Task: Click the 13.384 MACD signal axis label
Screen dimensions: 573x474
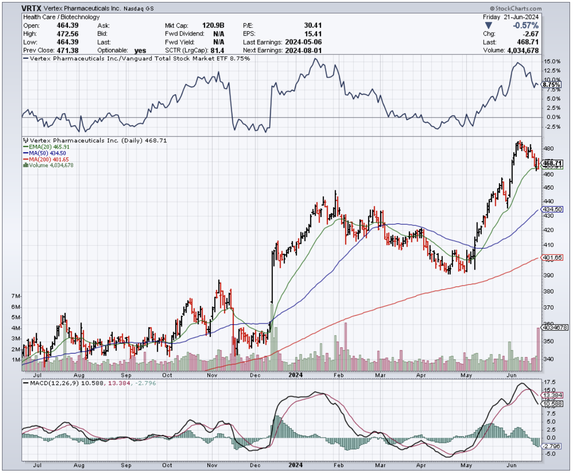Action: 553,395
